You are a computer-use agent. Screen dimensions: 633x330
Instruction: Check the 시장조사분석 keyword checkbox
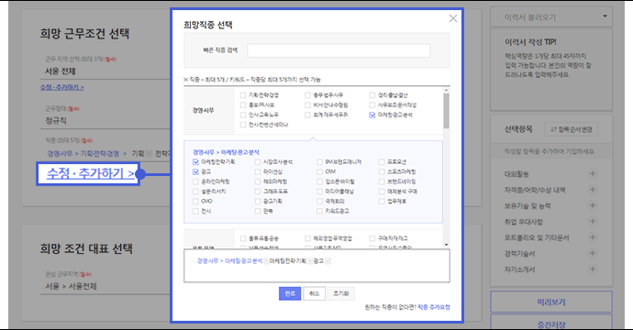pyautogui.click(x=258, y=161)
